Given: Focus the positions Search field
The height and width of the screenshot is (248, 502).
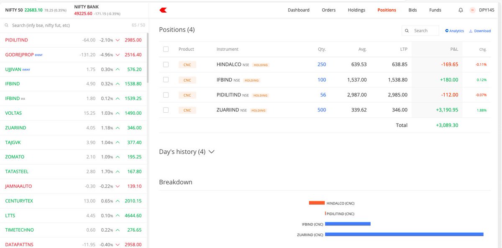Looking at the screenshot, I should tap(420, 31).
